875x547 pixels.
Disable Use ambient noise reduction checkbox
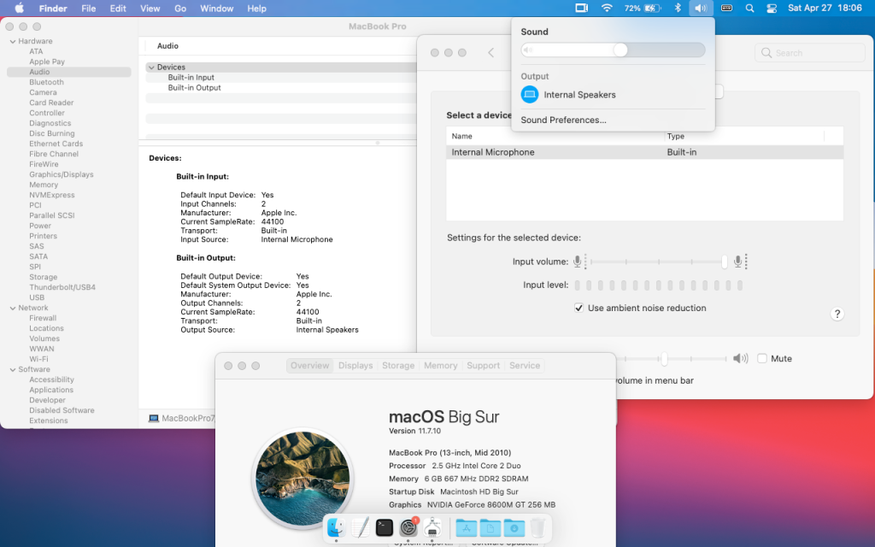(x=578, y=308)
